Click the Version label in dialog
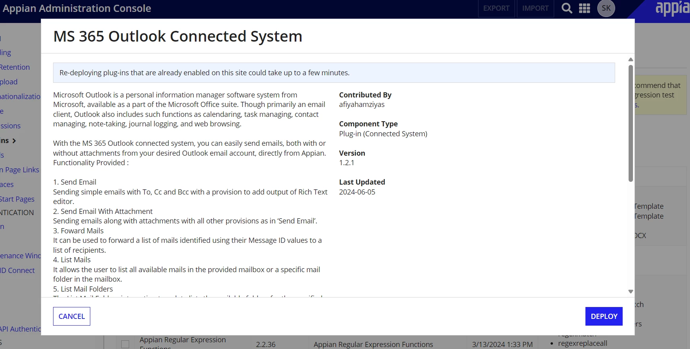The height and width of the screenshot is (349, 690). [x=352, y=153]
